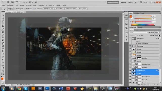Click the Fläche fill percentage field
Viewport: 162px width, 91px height.
coord(157,35)
